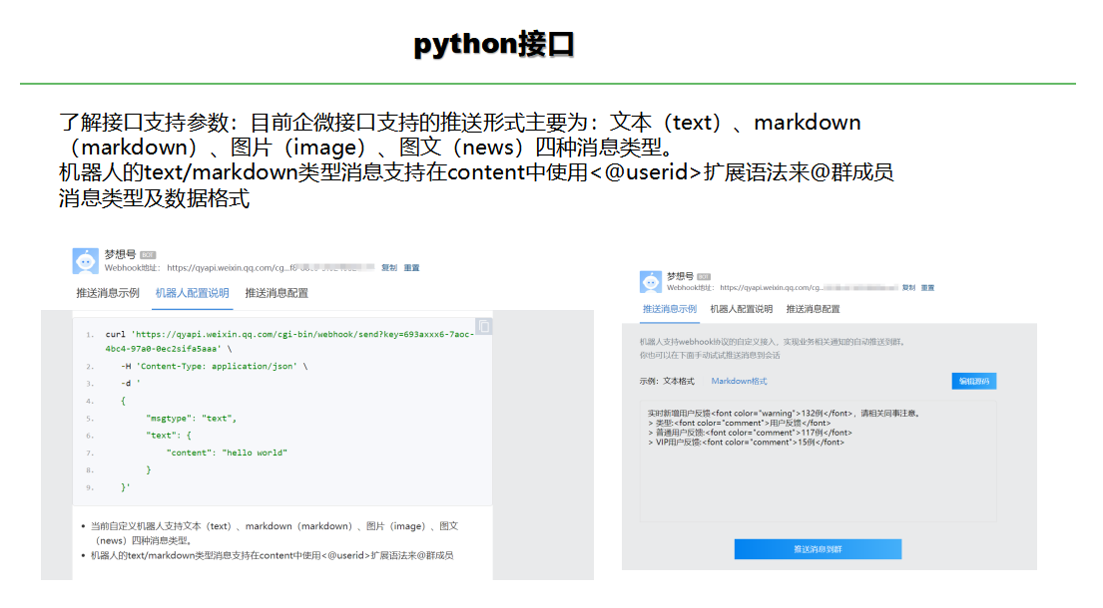Select 机器人配置说明 tab in left panel
1103x608 pixels.
(192, 293)
